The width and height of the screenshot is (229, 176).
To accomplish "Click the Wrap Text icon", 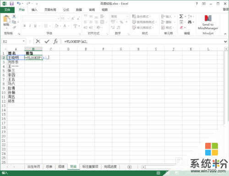I will [102, 16].
